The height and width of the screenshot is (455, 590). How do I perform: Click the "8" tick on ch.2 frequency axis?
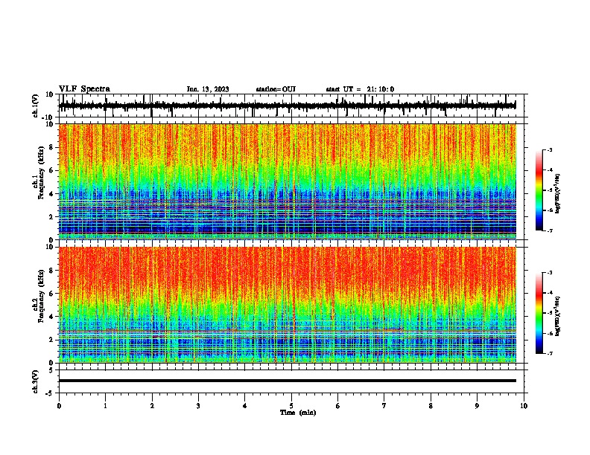(51, 271)
